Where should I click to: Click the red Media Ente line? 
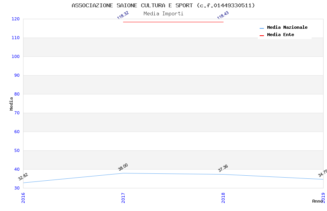click(173, 22)
